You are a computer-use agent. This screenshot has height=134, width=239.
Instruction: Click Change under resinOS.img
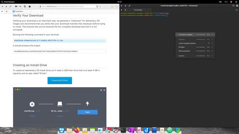click(x=32, y=116)
